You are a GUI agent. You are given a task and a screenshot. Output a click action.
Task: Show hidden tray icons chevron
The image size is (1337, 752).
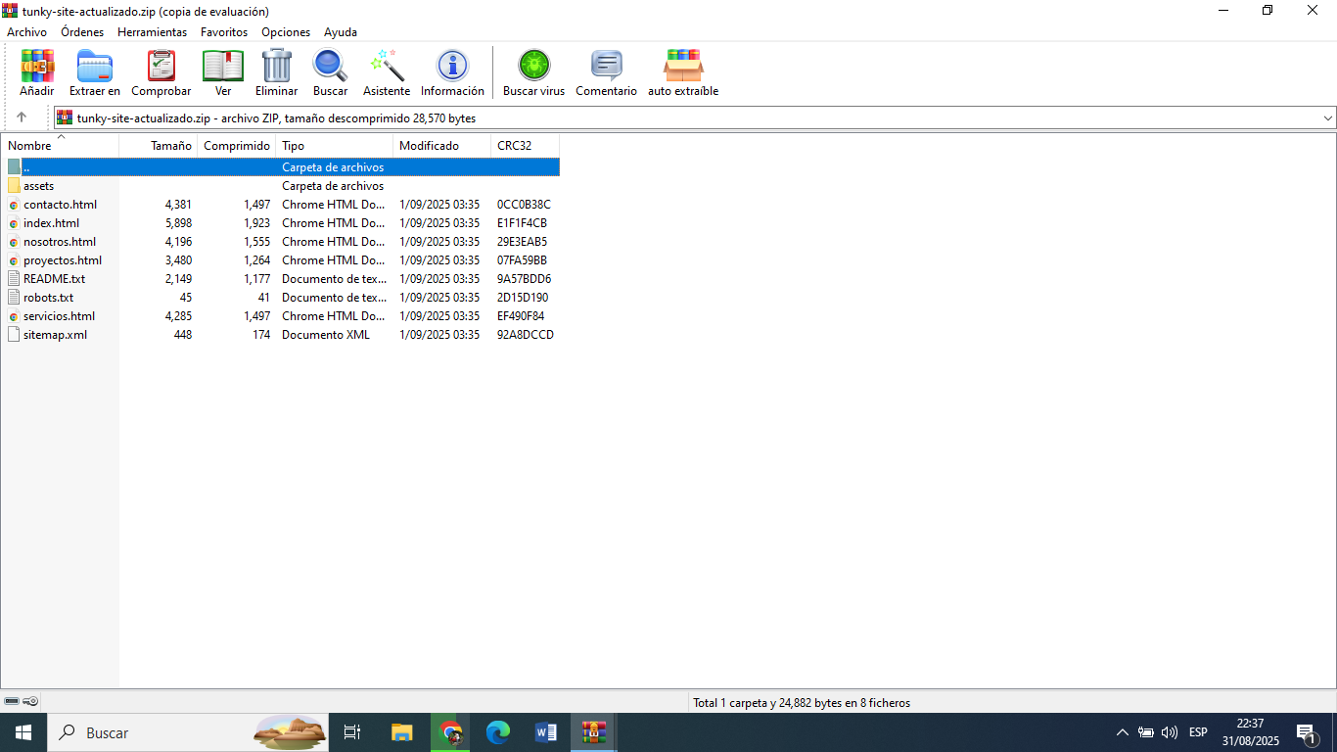tap(1122, 732)
